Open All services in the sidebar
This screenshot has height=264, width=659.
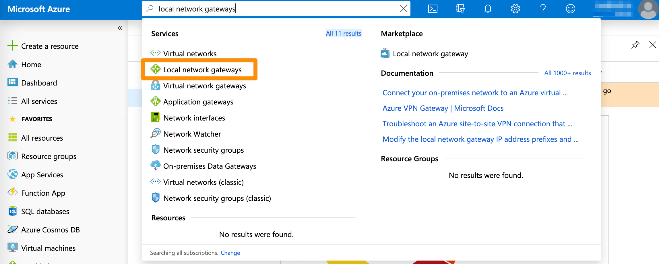[39, 101]
